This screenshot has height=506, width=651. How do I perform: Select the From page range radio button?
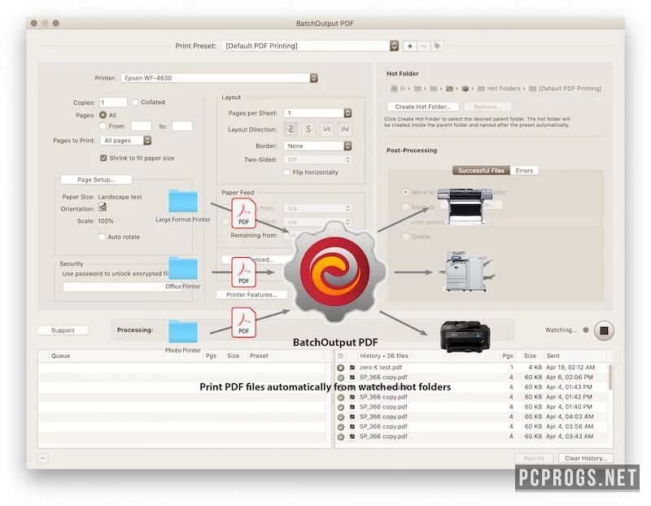103,126
